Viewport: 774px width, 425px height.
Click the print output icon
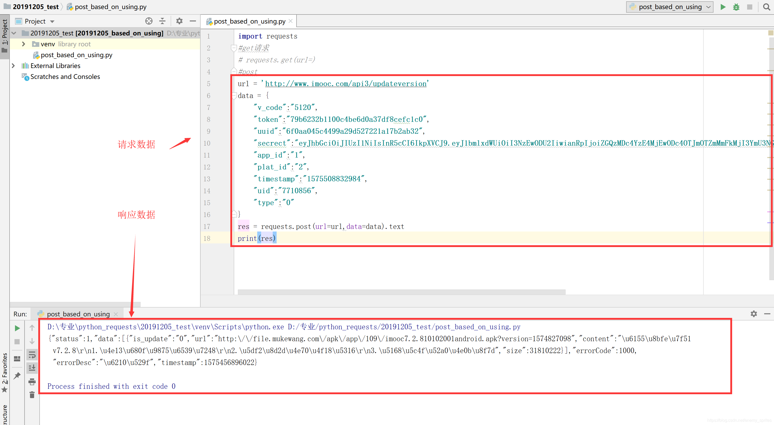click(x=32, y=382)
